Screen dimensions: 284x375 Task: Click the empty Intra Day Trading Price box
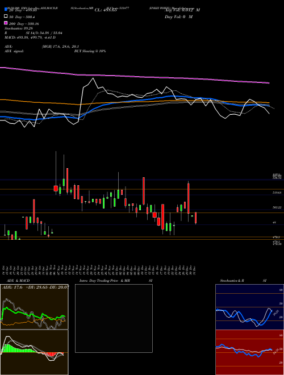(x=114, y=318)
